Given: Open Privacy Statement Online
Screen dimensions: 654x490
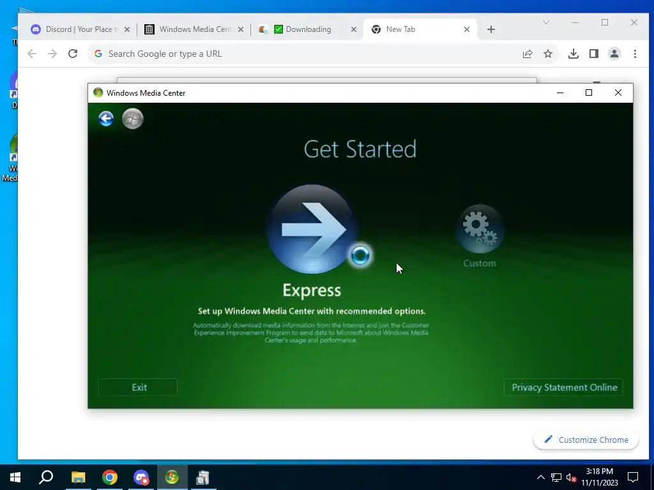Looking at the screenshot, I should point(563,387).
